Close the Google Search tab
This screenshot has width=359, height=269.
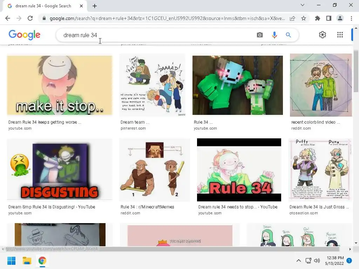[81, 6]
